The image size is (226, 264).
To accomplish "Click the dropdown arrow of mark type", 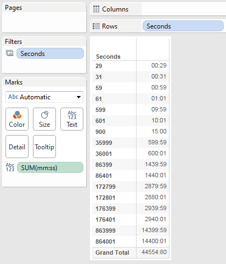I will click(78, 97).
